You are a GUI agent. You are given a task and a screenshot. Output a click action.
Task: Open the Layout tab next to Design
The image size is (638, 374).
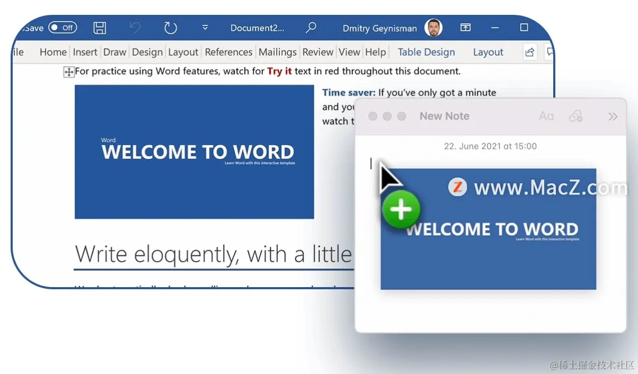click(x=183, y=52)
